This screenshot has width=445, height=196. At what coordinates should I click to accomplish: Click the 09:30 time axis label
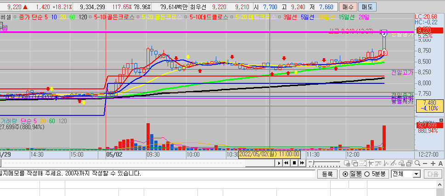point(154,154)
